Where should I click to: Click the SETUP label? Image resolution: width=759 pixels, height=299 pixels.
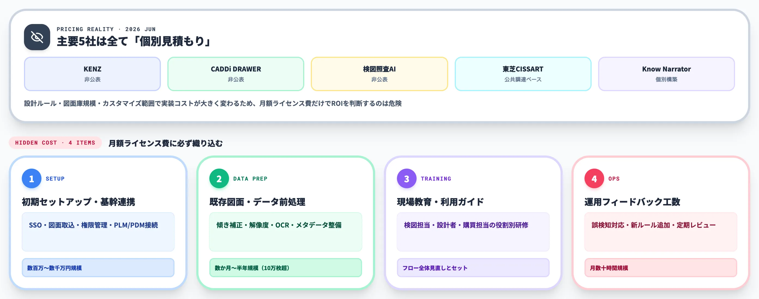tap(55, 179)
